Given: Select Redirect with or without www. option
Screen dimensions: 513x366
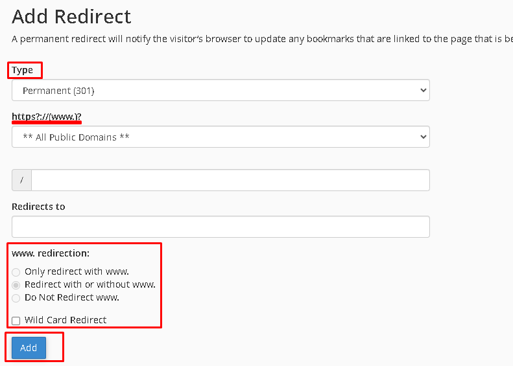Looking at the screenshot, I should coord(16,285).
